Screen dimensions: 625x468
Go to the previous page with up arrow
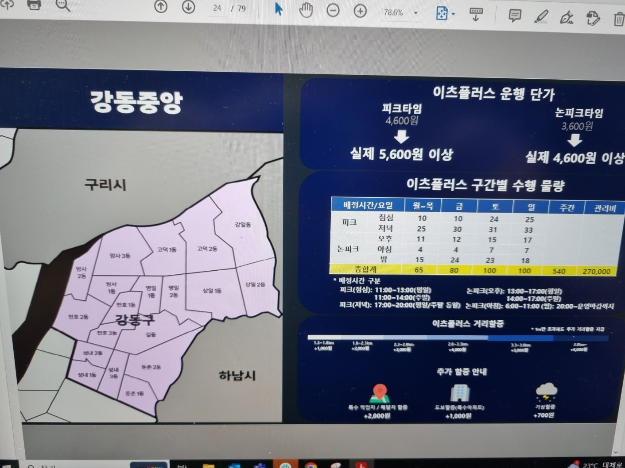click(x=161, y=8)
